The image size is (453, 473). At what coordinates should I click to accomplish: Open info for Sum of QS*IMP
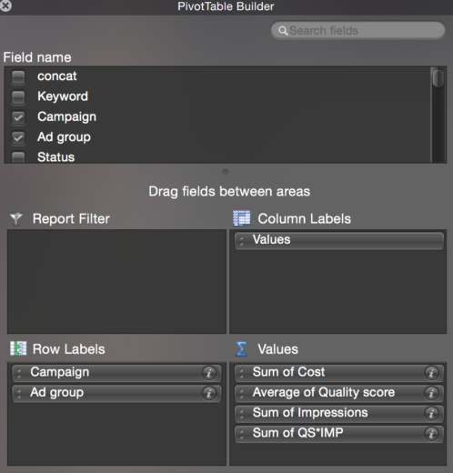pos(431,434)
